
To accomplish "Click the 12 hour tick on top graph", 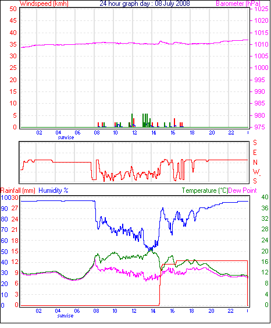I will point(134,133).
